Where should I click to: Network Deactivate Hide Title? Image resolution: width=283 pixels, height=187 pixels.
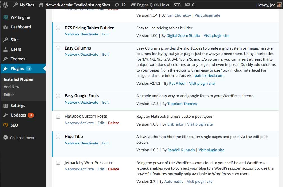(x=81, y=143)
